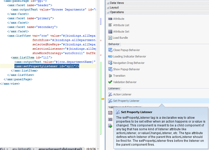Select the Validation Behavior checkmark icon
The height and width of the screenshot is (150, 209).
point(110,82)
